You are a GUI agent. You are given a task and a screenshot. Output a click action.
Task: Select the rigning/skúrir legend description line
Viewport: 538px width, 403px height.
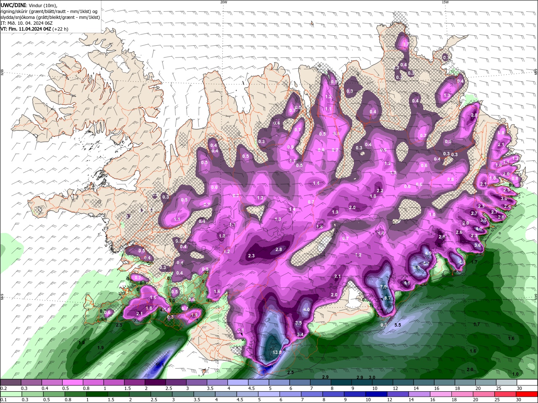(50, 11)
